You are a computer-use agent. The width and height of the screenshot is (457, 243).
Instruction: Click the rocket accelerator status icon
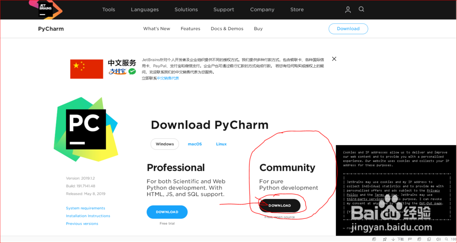(x=385, y=239)
